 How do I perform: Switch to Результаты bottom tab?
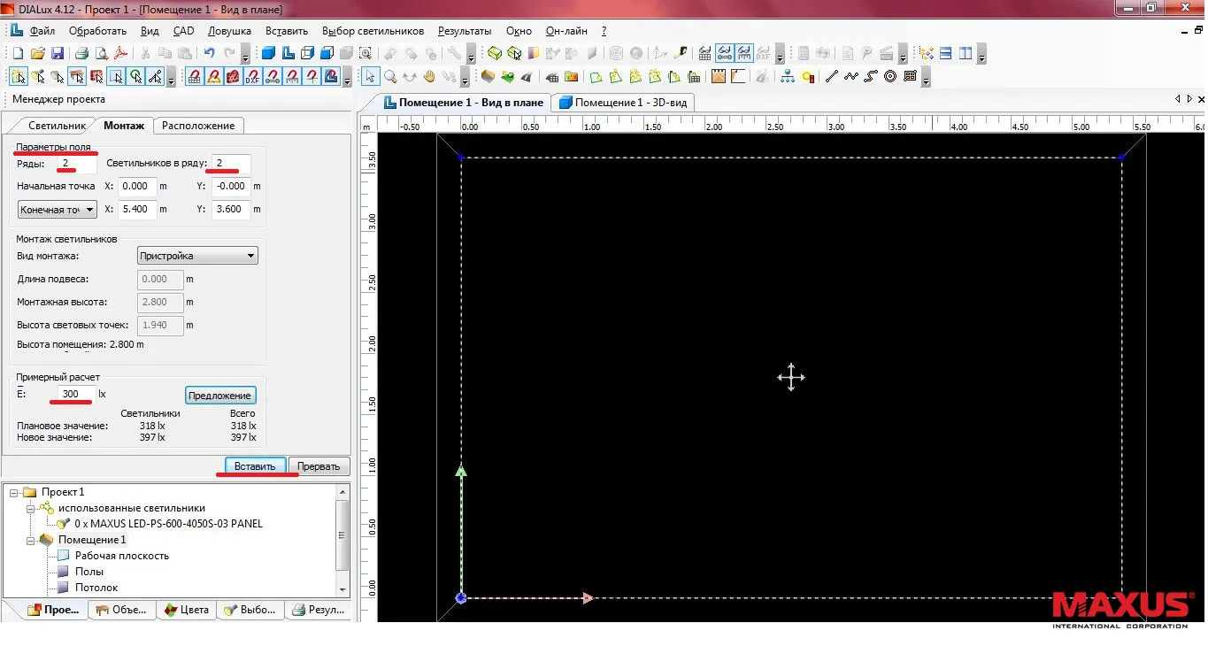pos(319,610)
